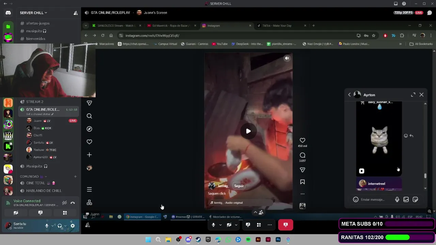Viewport: 436px width, 245px height.
Task: Expand Ayrton chat popup
Action: pos(413,95)
